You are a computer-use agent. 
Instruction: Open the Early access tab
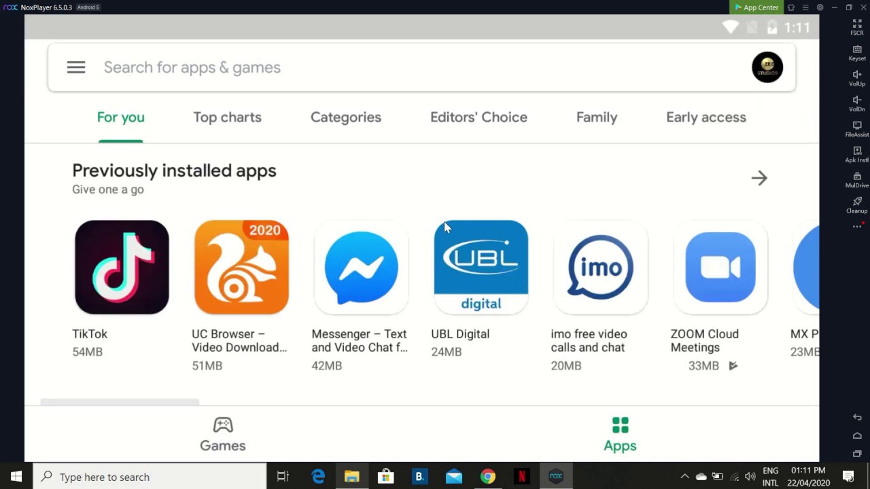coord(706,117)
